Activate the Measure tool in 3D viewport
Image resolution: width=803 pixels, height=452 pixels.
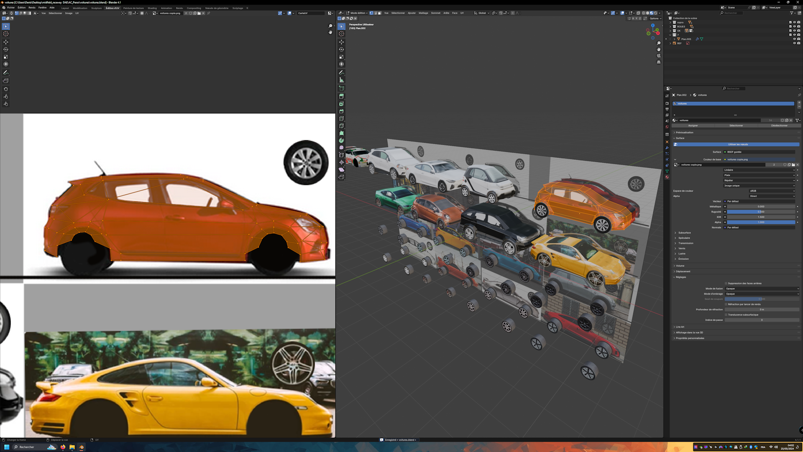(x=341, y=80)
